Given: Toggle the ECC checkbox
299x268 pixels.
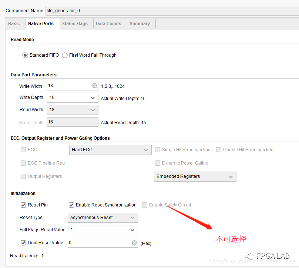Looking at the screenshot, I should click(23, 150).
